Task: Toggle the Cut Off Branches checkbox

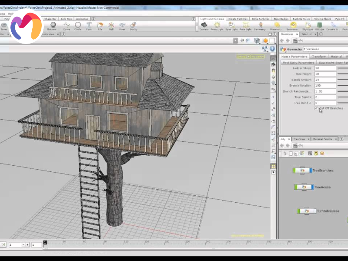Action: (x=316, y=108)
